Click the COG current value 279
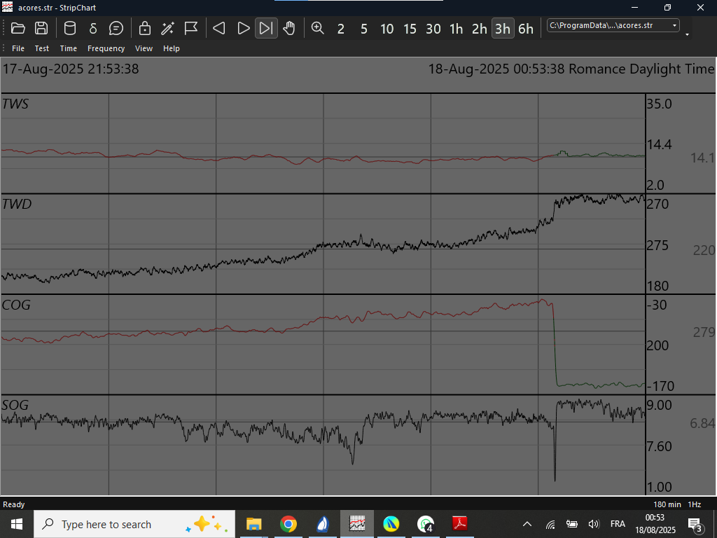The height and width of the screenshot is (538, 717). [x=704, y=332]
